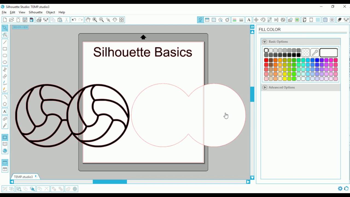This screenshot has height=197, width=350.
Task: Click the vertical scrollbar down arrow
Action: coord(252,178)
